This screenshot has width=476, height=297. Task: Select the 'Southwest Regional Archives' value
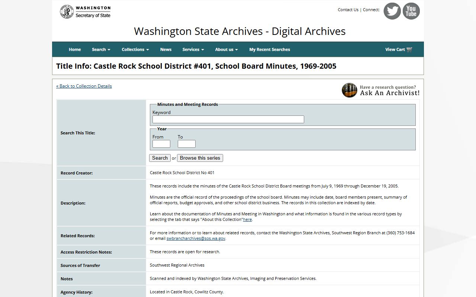(177, 265)
